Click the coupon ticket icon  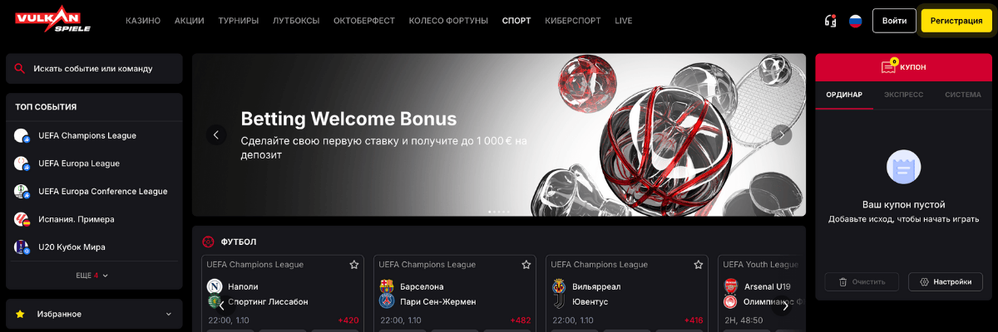[889, 66]
